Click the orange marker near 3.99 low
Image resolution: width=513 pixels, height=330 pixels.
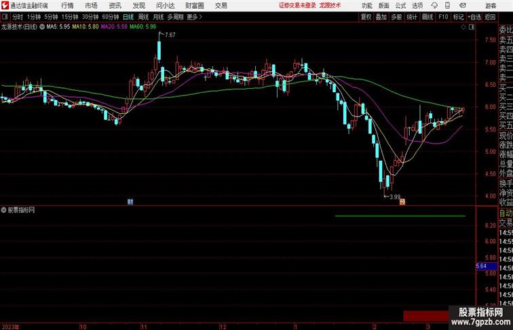pyautogui.click(x=402, y=202)
